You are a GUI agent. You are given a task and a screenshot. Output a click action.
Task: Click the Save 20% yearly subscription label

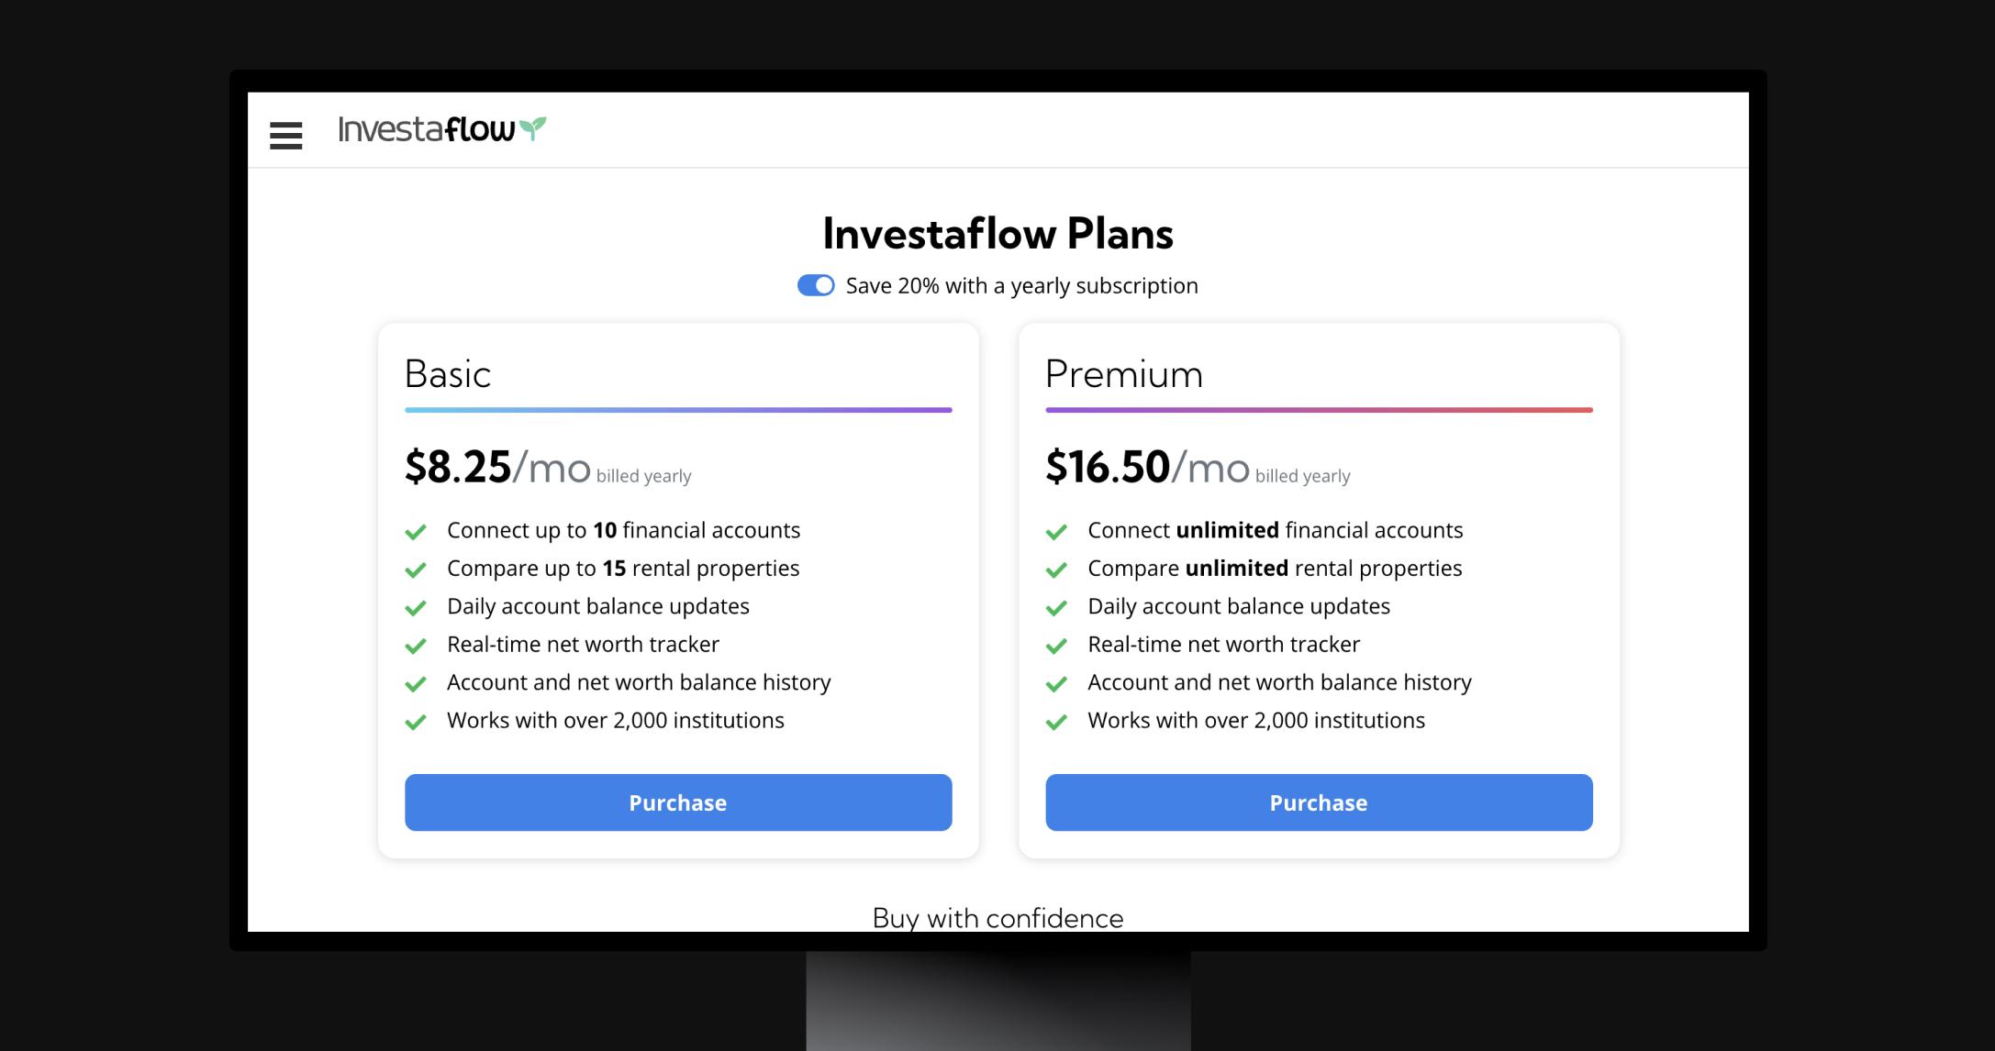pyautogui.click(x=1021, y=285)
